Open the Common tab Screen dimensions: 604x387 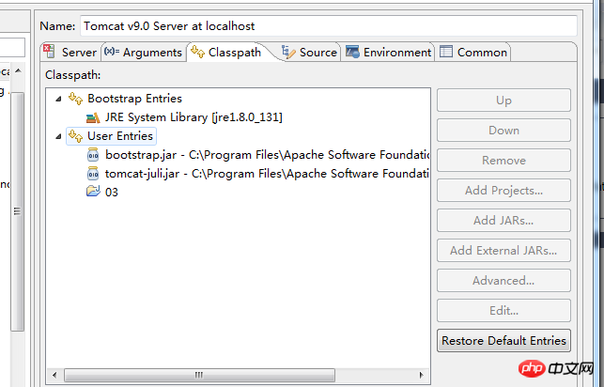473,52
